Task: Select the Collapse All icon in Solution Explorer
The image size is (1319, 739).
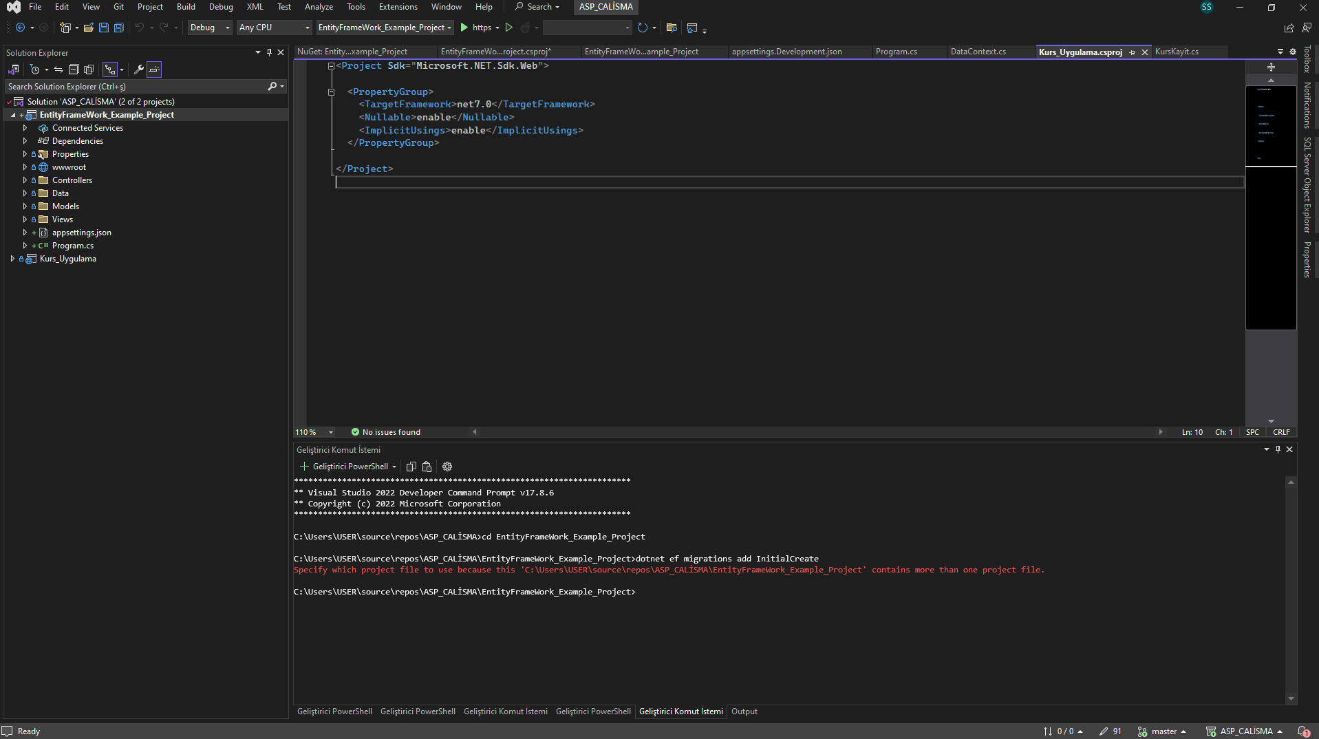Action: click(x=74, y=69)
